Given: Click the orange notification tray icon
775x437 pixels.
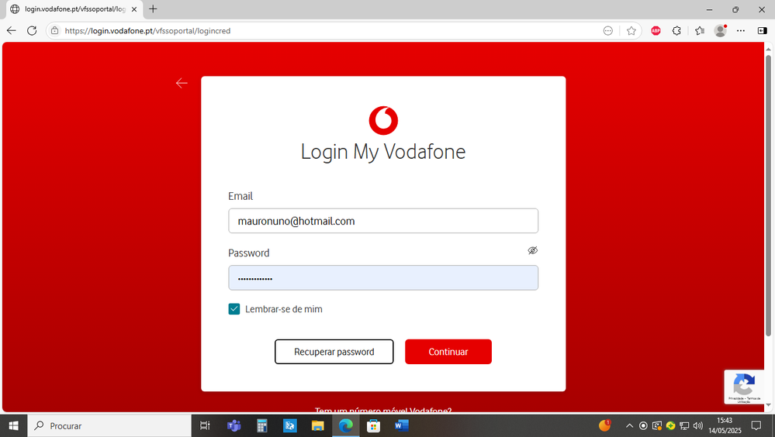Looking at the screenshot, I should pos(605,425).
